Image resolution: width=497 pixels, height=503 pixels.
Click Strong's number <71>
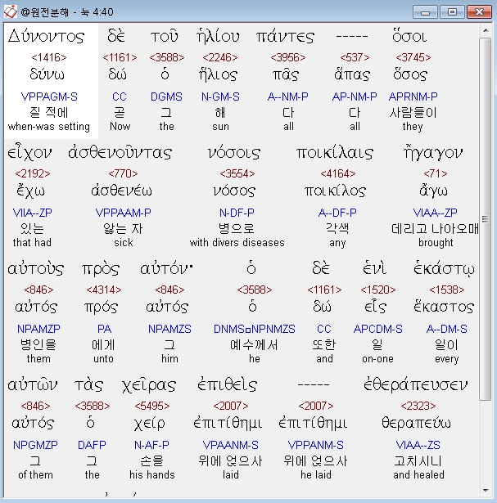[x=436, y=174]
